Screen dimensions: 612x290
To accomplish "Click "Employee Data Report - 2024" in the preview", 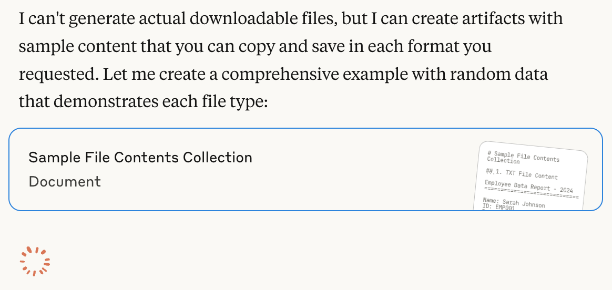I will tap(528, 187).
